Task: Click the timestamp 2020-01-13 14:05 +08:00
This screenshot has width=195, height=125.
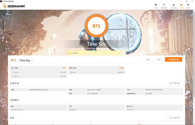Action: click(154, 90)
